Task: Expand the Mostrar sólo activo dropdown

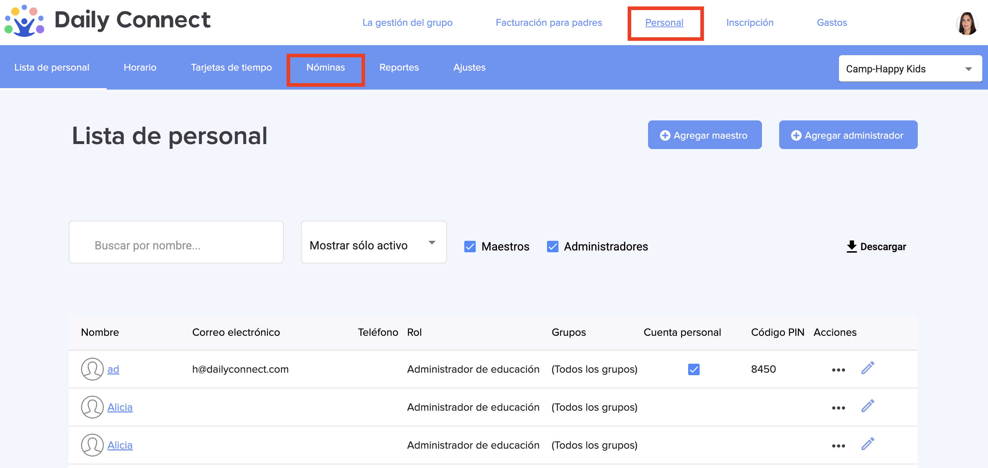Action: click(374, 243)
